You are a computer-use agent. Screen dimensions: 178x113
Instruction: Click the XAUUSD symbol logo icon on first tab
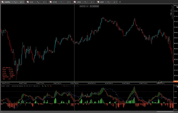(3, 2)
